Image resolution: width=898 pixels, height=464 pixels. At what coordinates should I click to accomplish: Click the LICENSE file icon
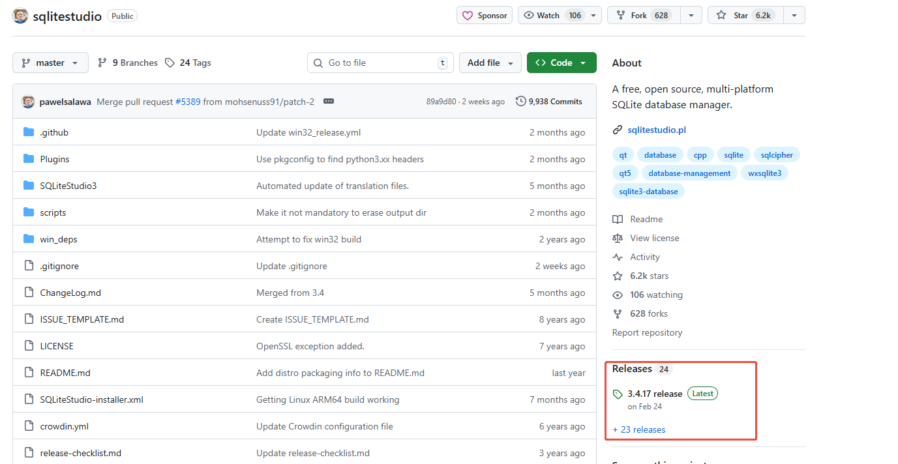click(x=28, y=346)
